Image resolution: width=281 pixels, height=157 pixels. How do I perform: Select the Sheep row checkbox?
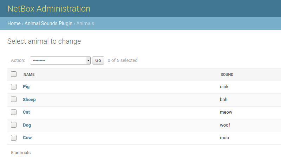click(x=14, y=99)
